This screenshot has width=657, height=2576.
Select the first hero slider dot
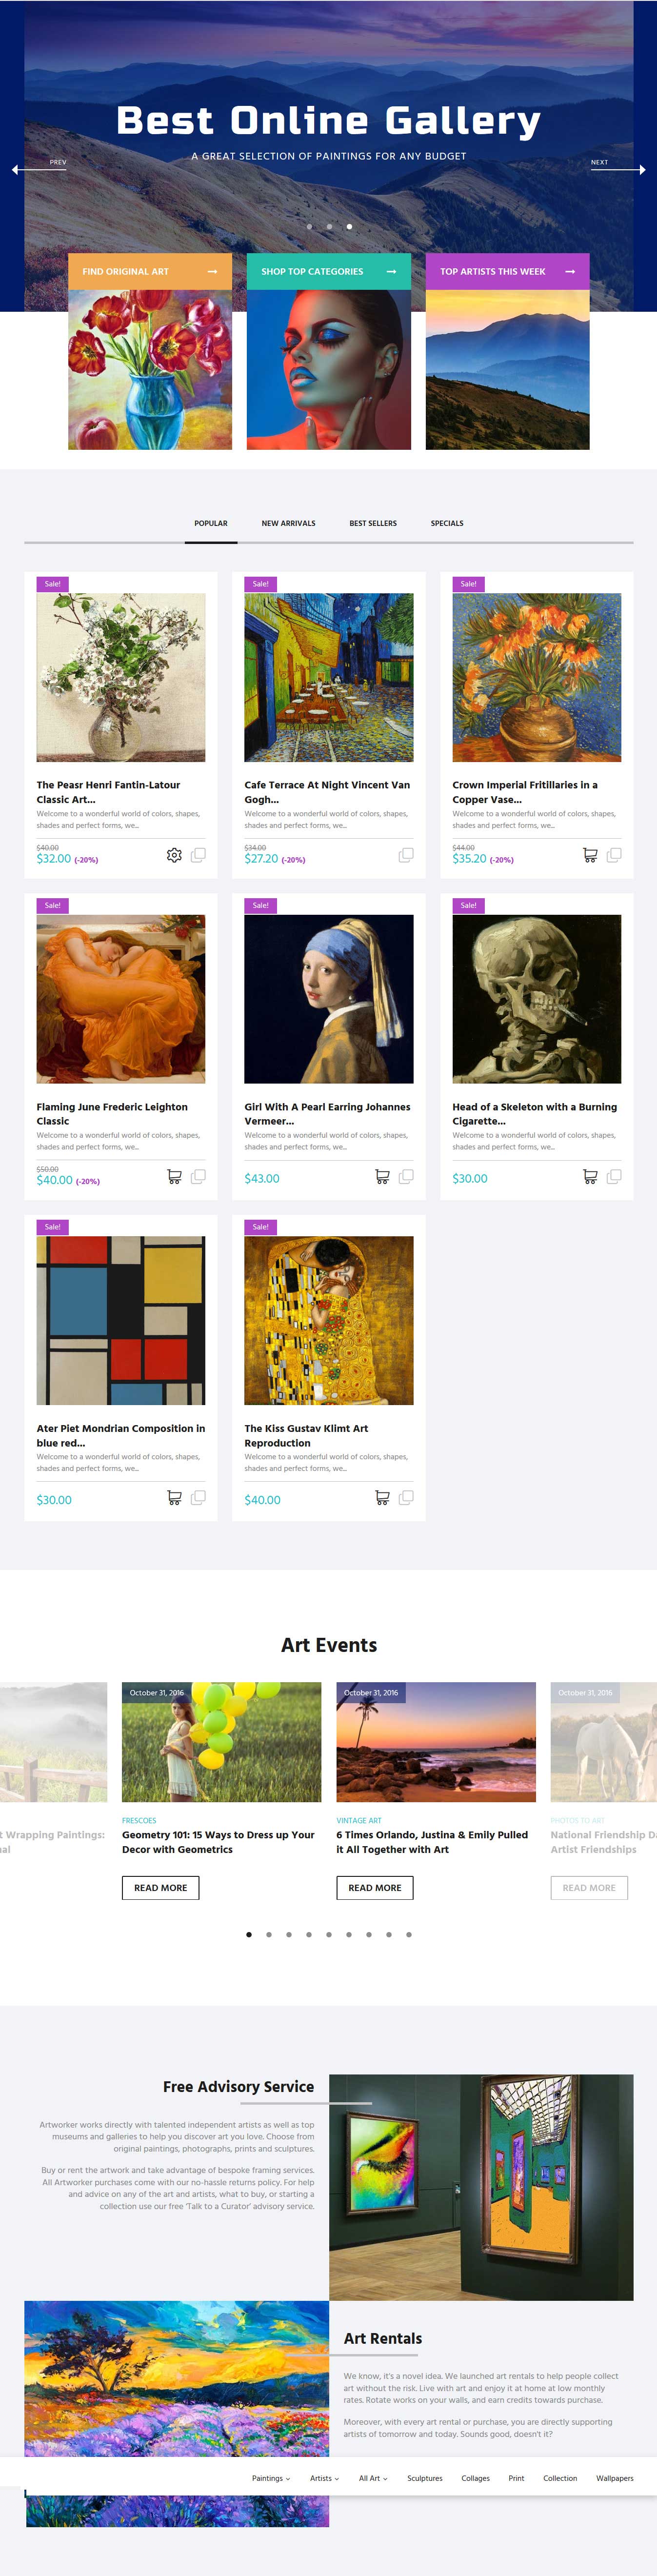(309, 227)
